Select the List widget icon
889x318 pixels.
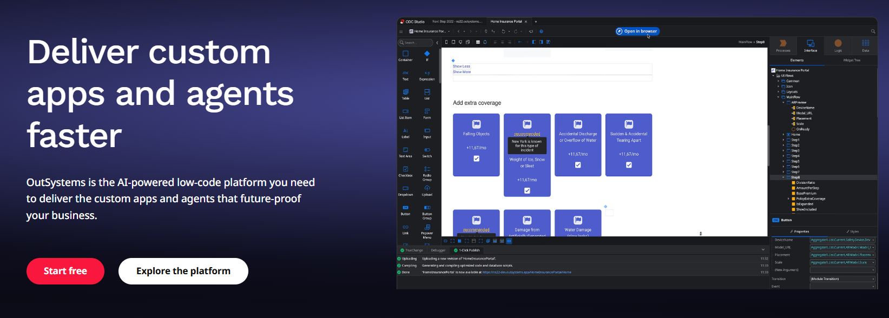click(427, 92)
